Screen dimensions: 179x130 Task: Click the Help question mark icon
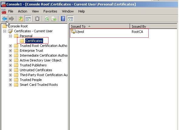coord(63,19)
